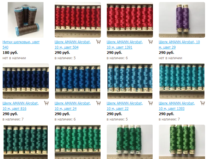Image resolution: width=208 pixels, height=159 pixels.
Task: Open link Шелк AMANN Akrobat цвет 816
Action: (20, 106)
